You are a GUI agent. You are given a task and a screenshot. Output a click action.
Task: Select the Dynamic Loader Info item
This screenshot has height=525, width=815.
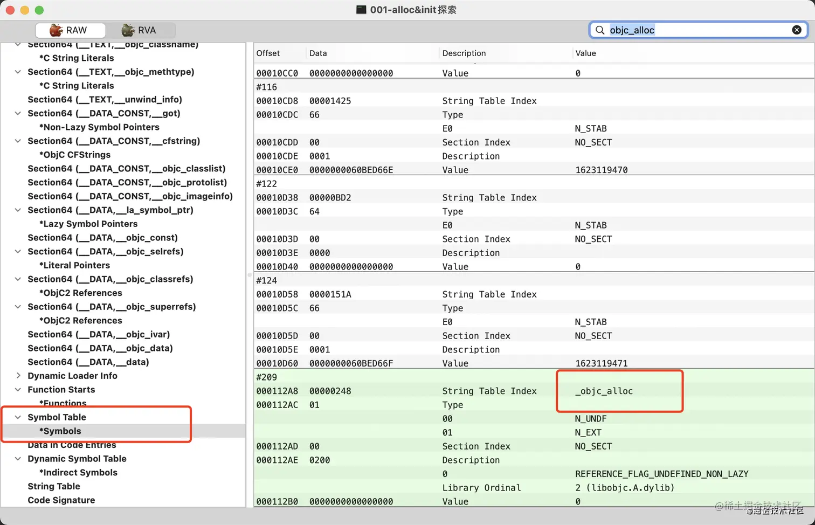click(72, 376)
